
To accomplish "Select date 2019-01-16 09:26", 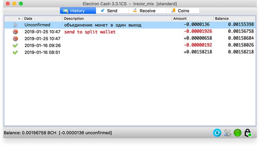I will pyautogui.click(x=42, y=45).
